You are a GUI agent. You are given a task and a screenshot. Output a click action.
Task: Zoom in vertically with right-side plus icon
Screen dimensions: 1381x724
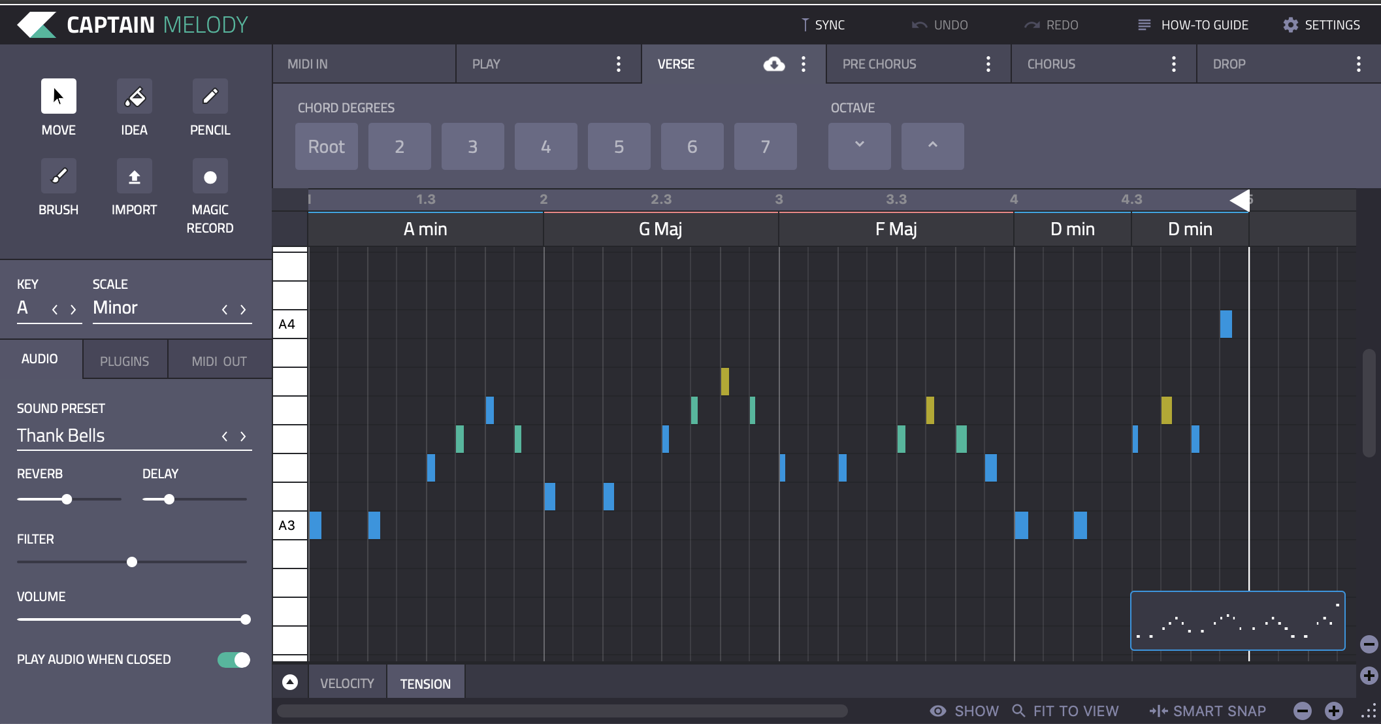[1369, 676]
